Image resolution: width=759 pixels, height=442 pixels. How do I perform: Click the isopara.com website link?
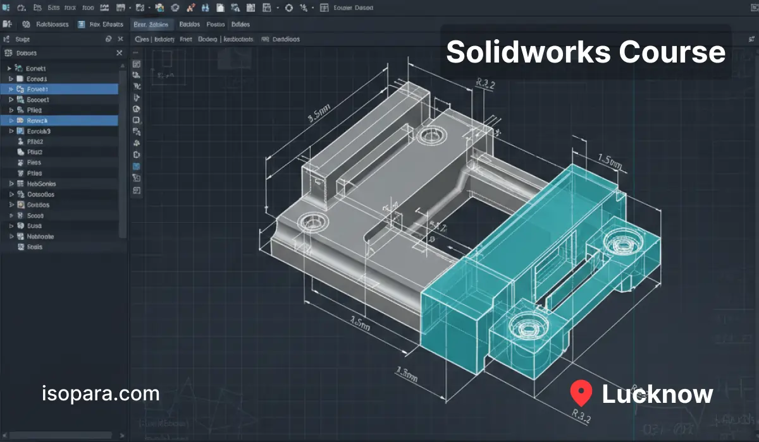click(101, 394)
